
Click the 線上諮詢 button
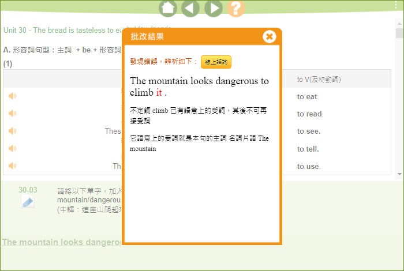click(216, 62)
